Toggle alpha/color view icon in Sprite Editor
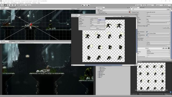The width and height of the screenshot is (172, 97). coord(122,17)
